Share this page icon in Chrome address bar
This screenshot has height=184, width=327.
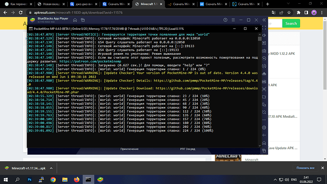point(281,12)
